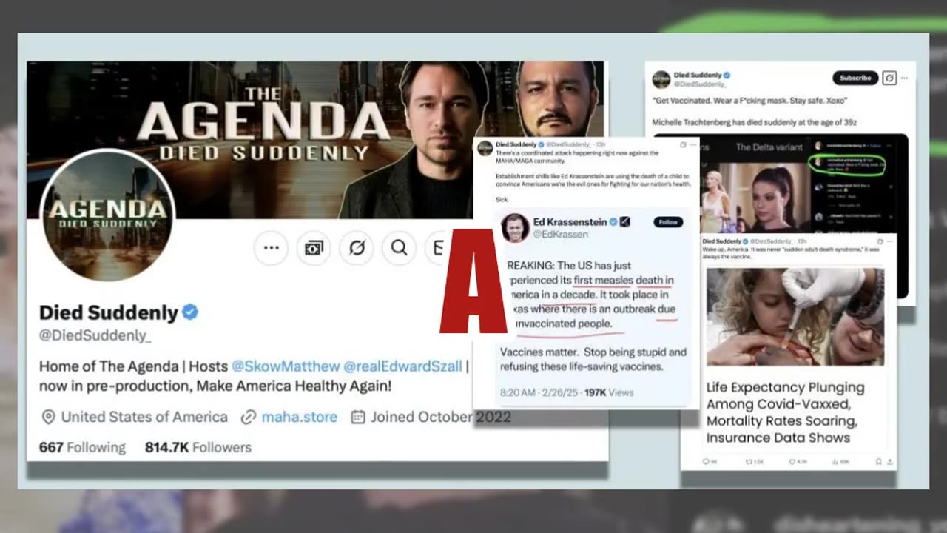Click the views chart icon under the Life Expectancy post
The image size is (947, 533).
coord(836,462)
